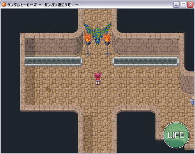Click the north corridor above the dragon
Viewport: 195px width, 154px height.
97,15
